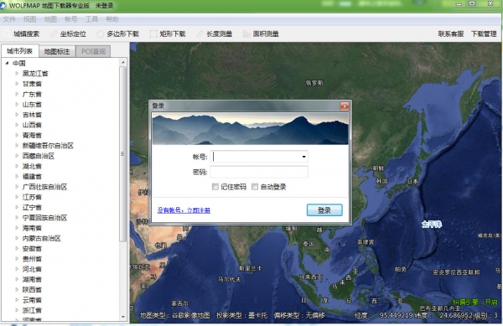Collapse the 中国 tree node
The height and width of the screenshot is (326, 503).
(x=7, y=63)
